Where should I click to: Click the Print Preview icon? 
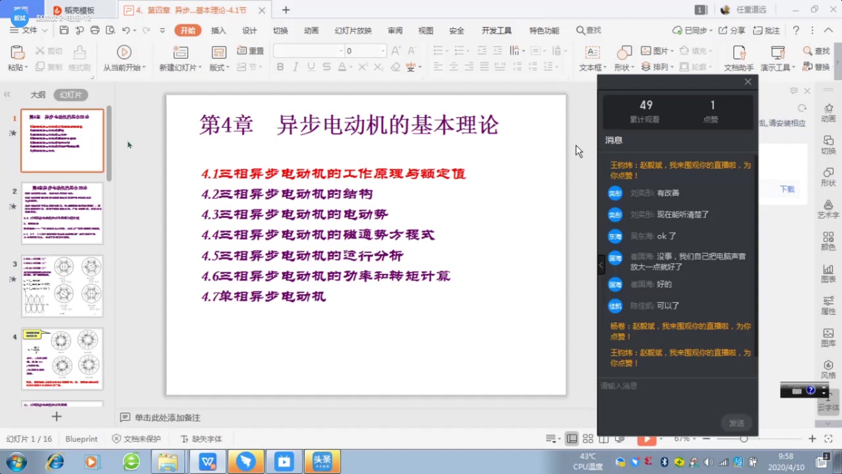coord(111,30)
